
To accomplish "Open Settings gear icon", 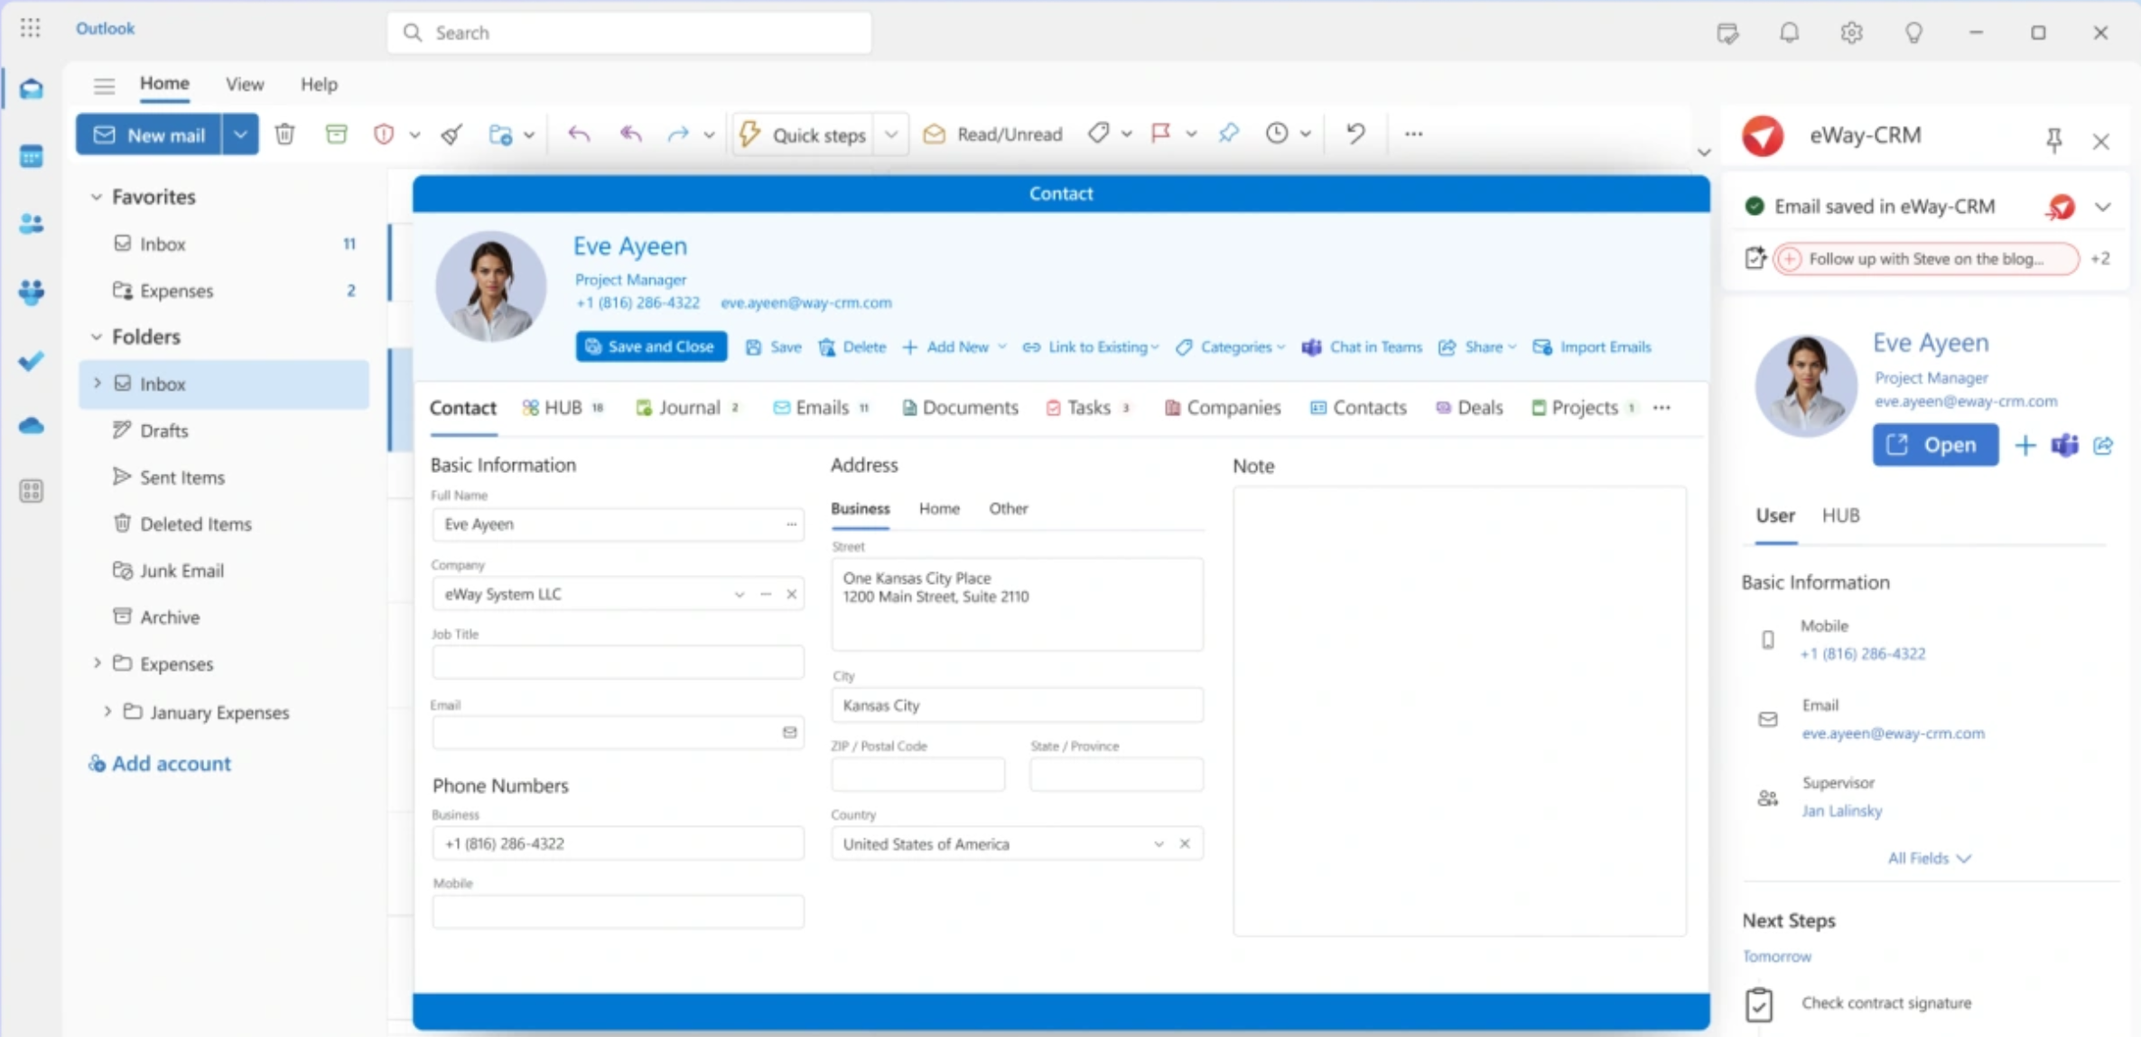I will 1851,32.
